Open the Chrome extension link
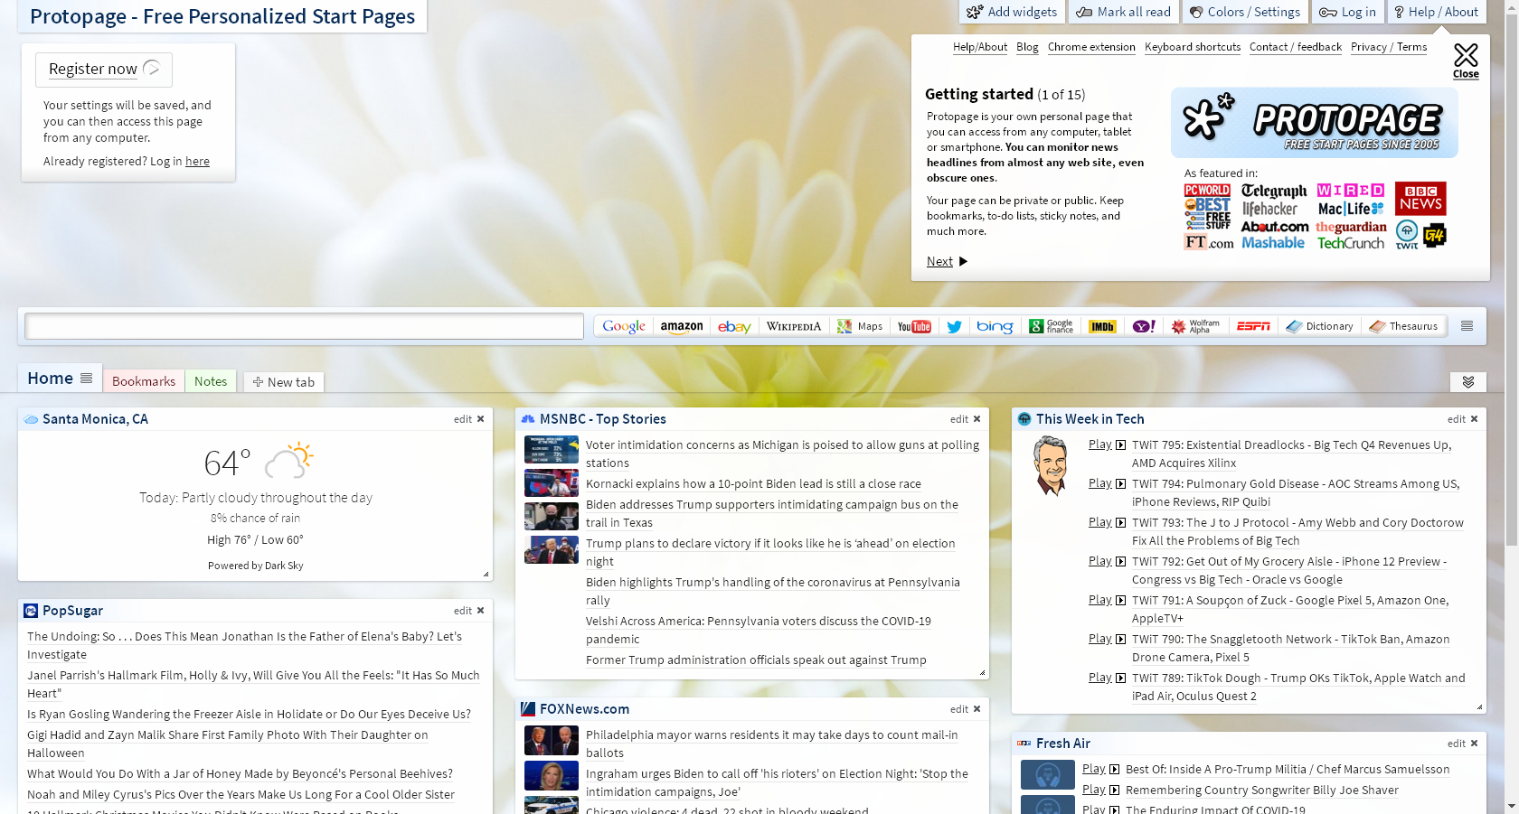The width and height of the screenshot is (1519, 814). point(1091,47)
